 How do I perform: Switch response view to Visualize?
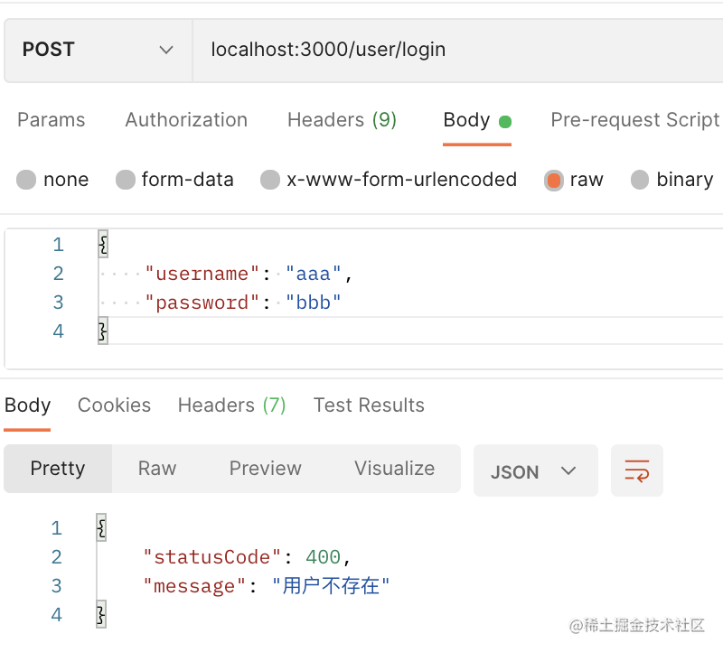[394, 469]
